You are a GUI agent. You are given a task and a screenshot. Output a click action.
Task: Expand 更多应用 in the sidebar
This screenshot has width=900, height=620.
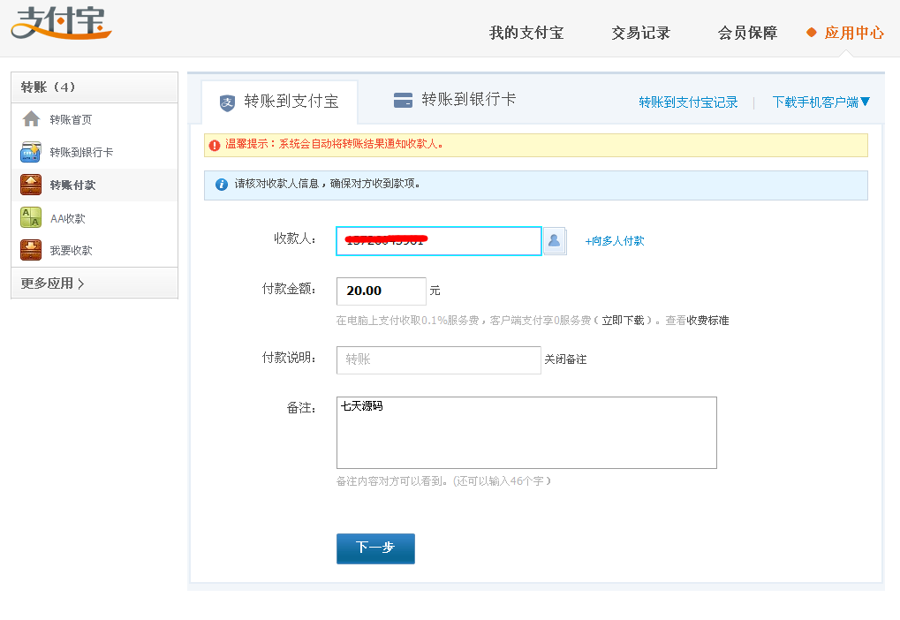[x=53, y=284]
